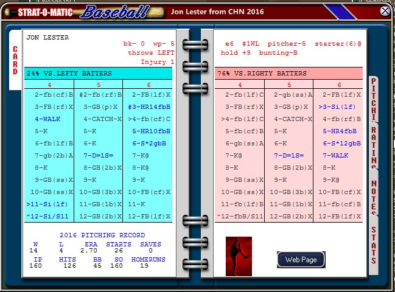Click '4-WALK' in lefty column 4

[x=48, y=119]
